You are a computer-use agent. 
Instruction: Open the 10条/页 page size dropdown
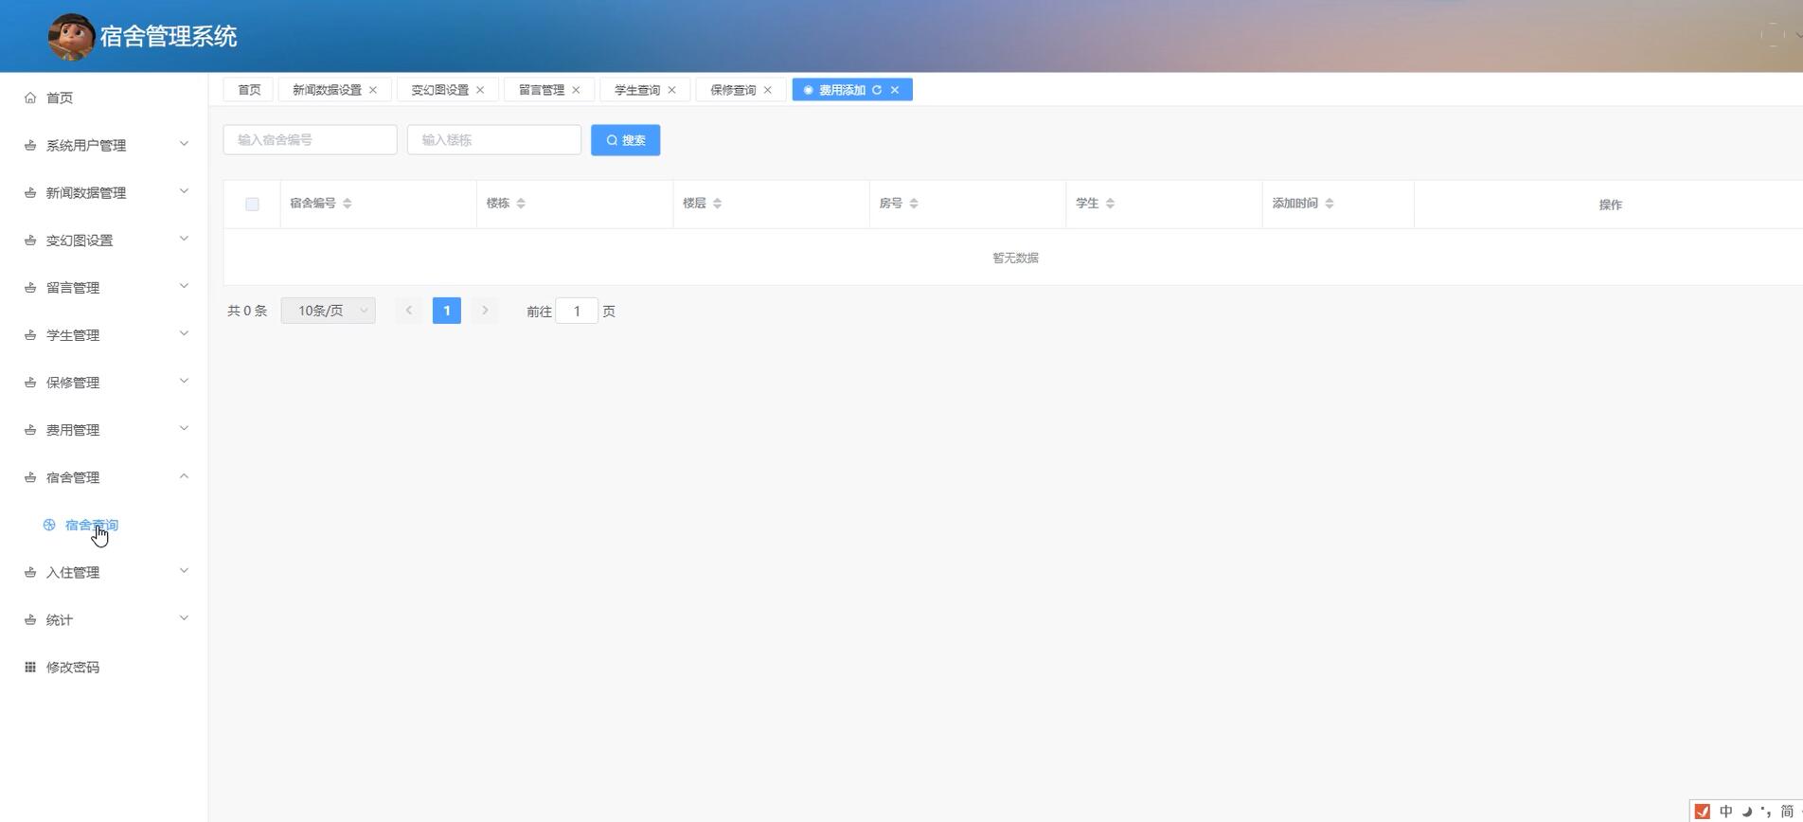coord(329,311)
